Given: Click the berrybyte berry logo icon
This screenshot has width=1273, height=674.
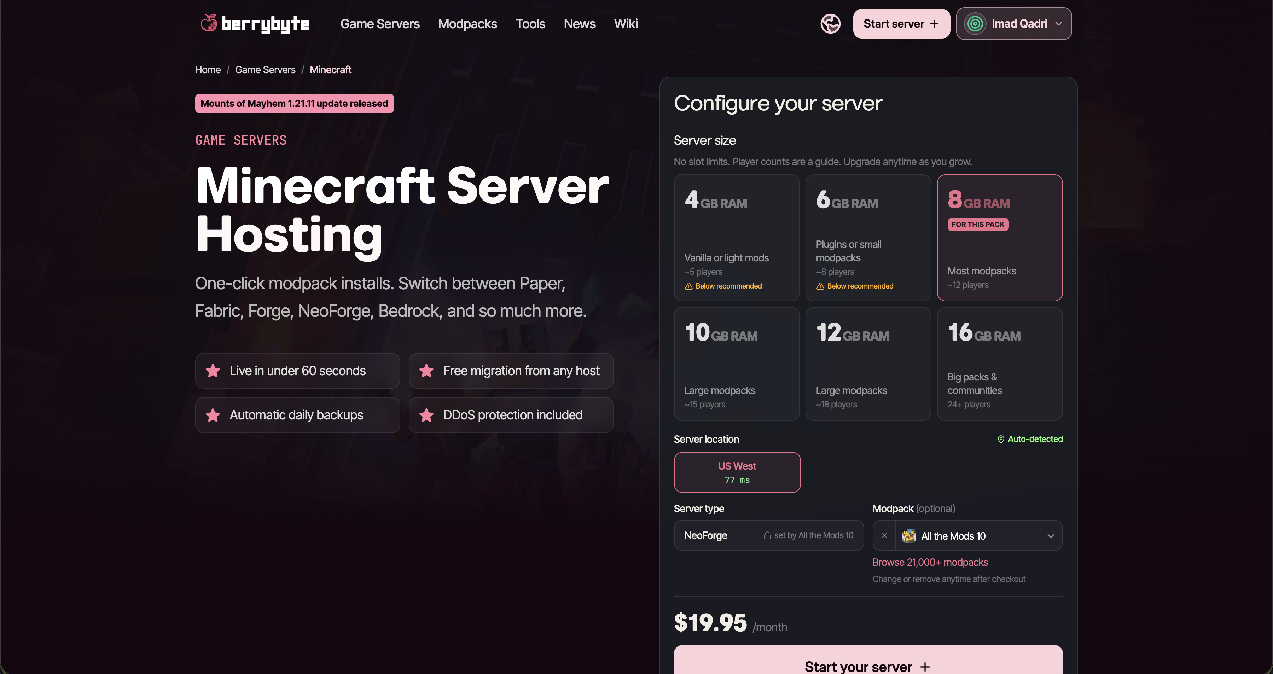Looking at the screenshot, I should 209,23.
